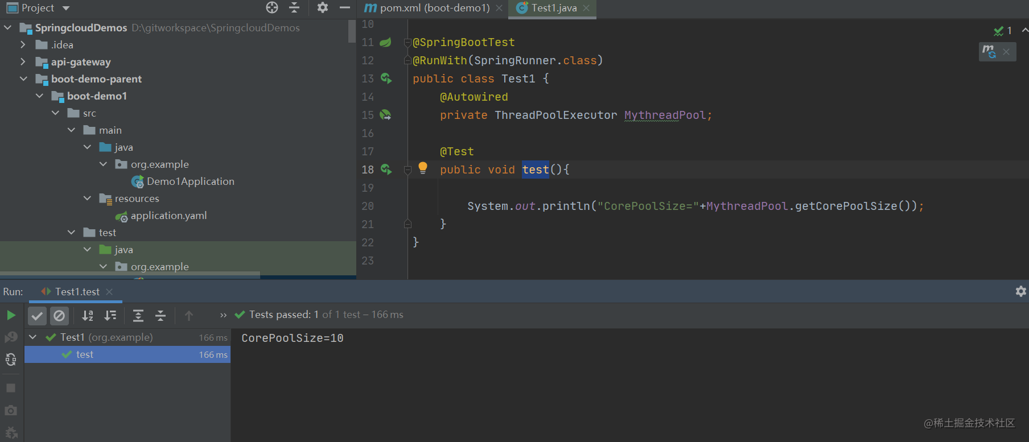
Task: Sort test results alphabetically
Action: [x=88, y=315]
